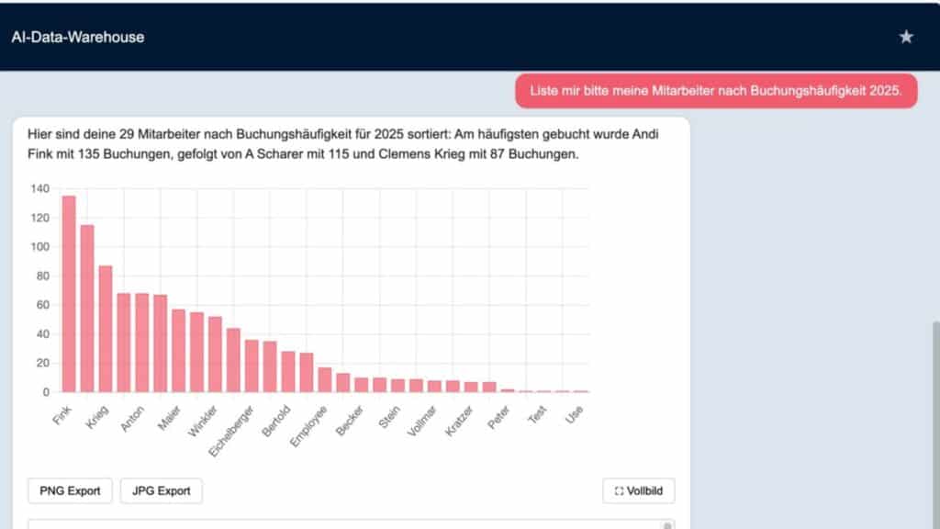Select the red user message bubble

pos(716,91)
